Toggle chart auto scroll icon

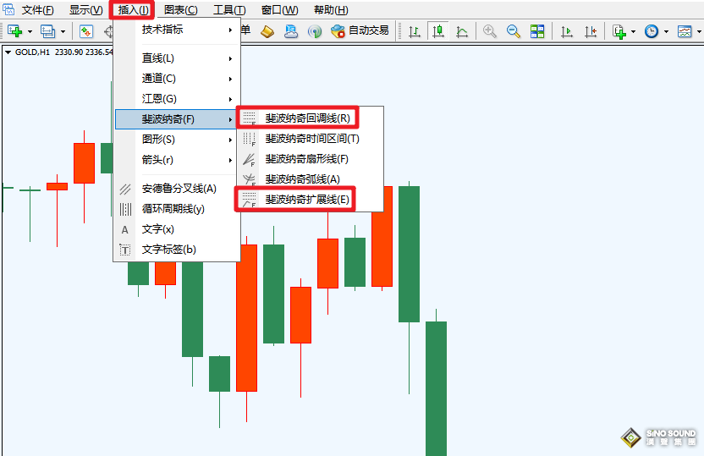click(567, 31)
